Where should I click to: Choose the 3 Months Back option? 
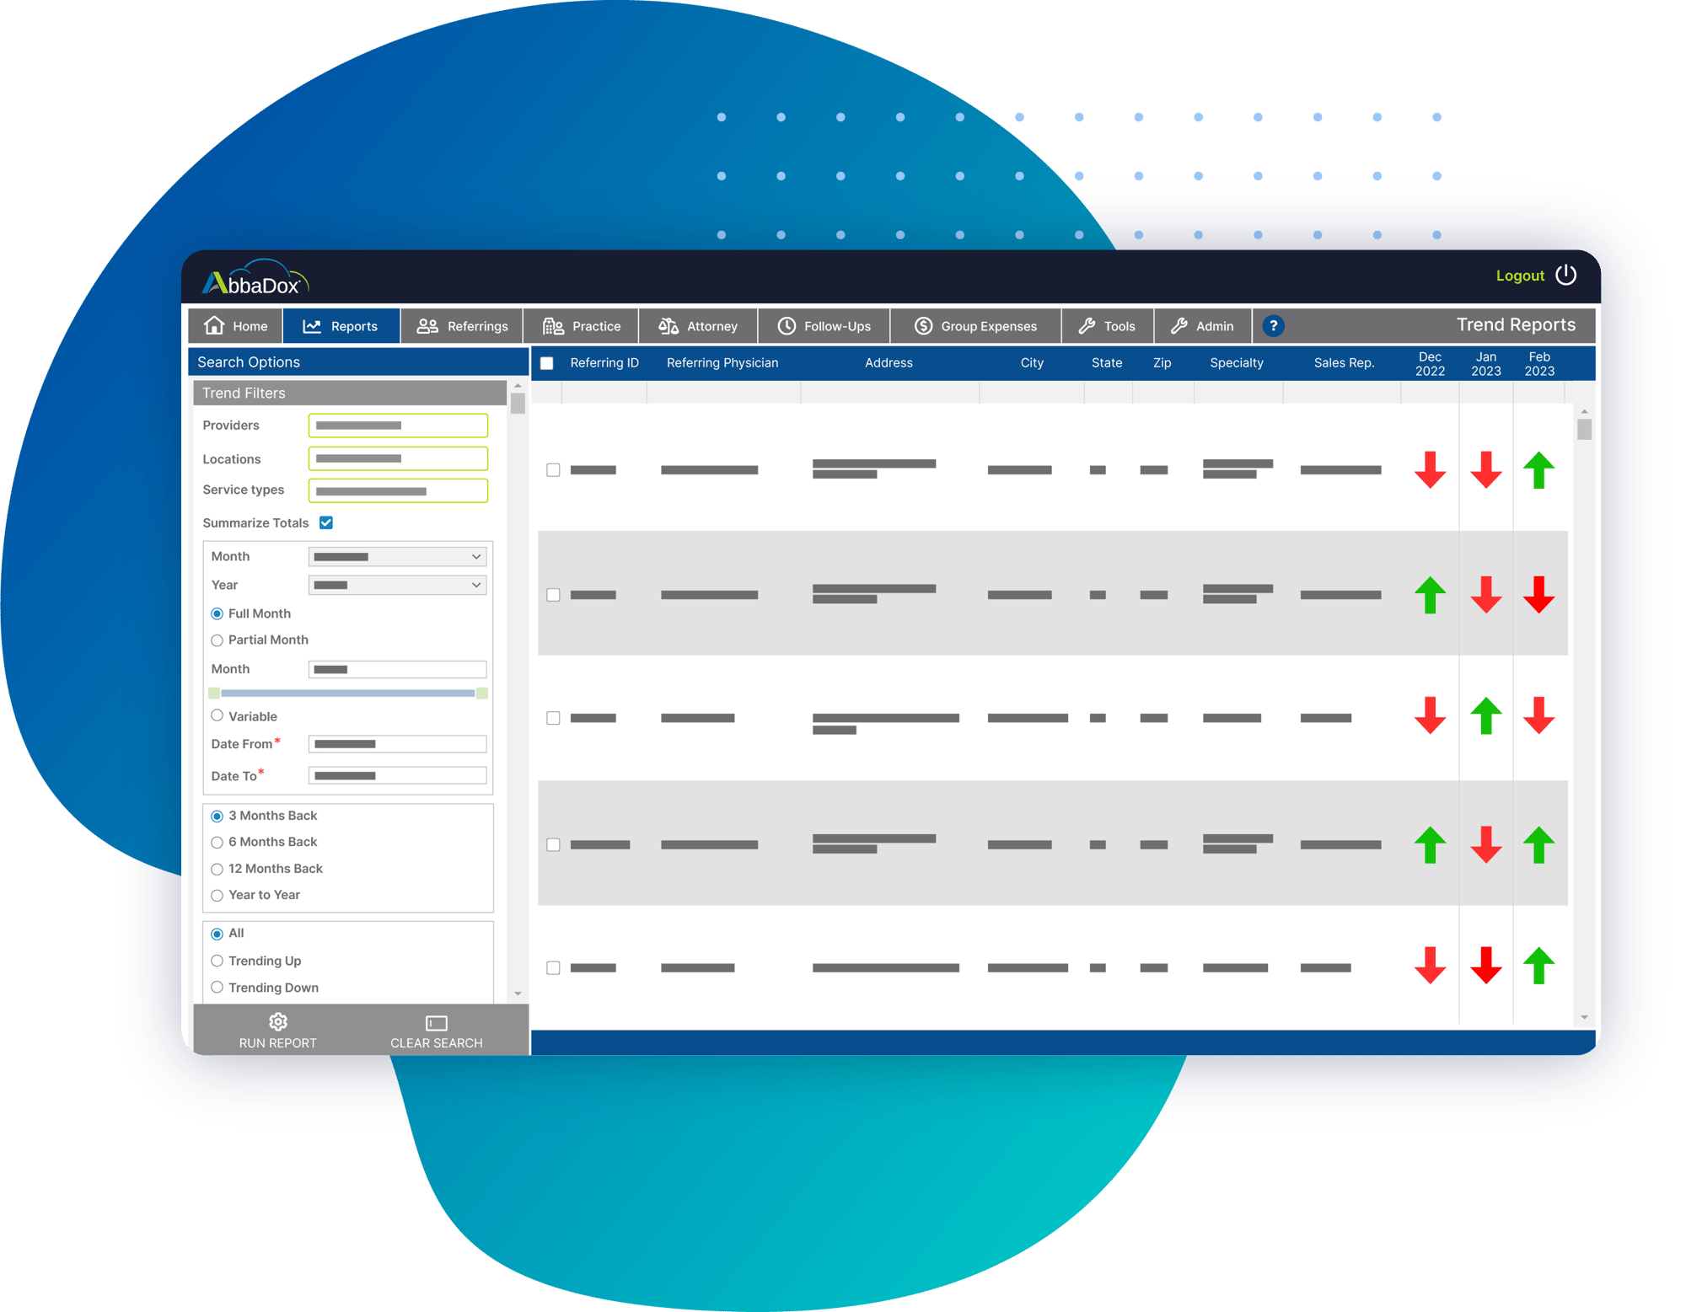(217, 816)
